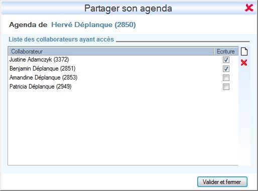Click the Valider et fermer button

pos(222,181)
